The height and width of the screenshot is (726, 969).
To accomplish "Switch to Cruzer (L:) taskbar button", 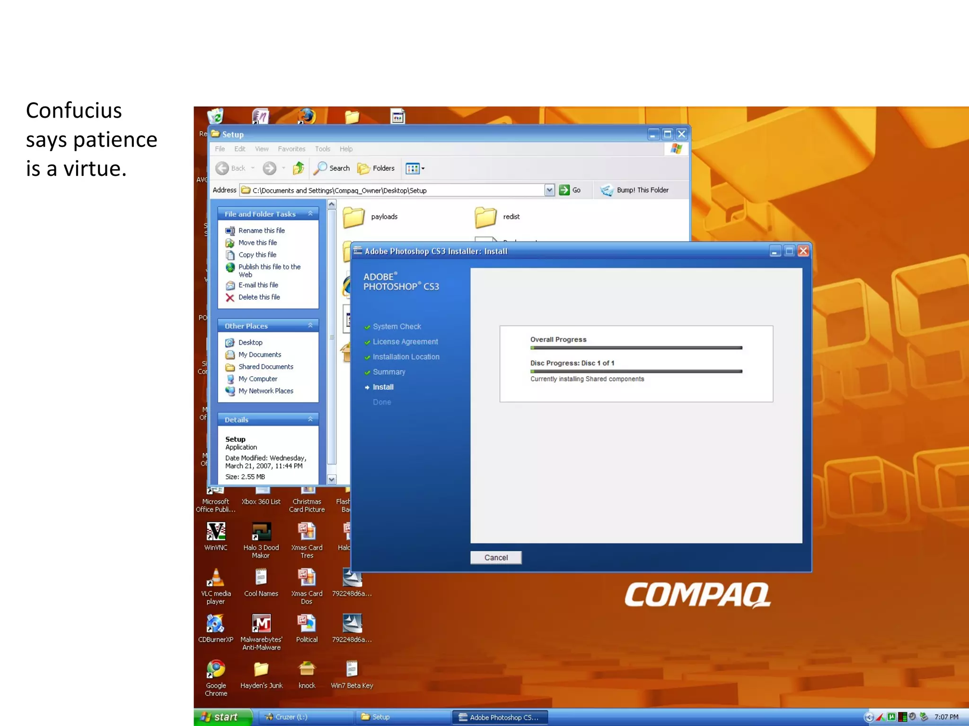I will (306, 717).
